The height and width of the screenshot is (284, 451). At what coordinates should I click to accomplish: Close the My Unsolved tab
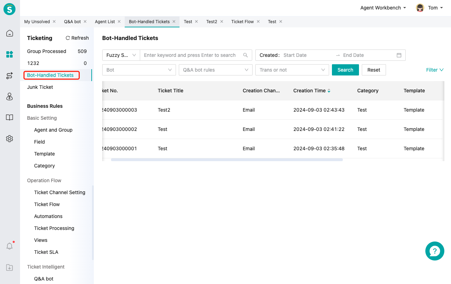(x=54, y=21)
